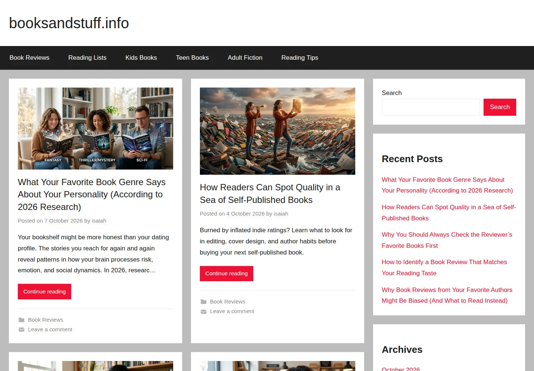The height and width of the screenshot is (371, 534).
Task: Open recent post about favorite genre personality
Action: pyautogui.click(x=447, y=185)
